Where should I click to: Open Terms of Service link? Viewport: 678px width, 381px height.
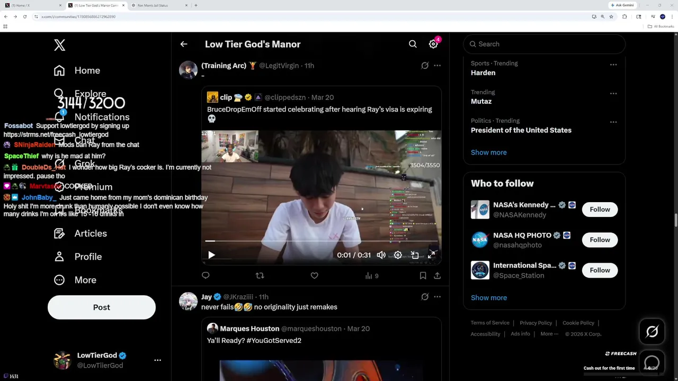point(490,323)
